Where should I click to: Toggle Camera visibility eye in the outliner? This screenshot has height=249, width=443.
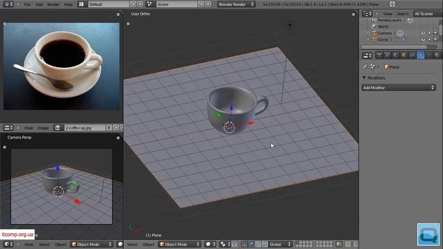point(423,33)
